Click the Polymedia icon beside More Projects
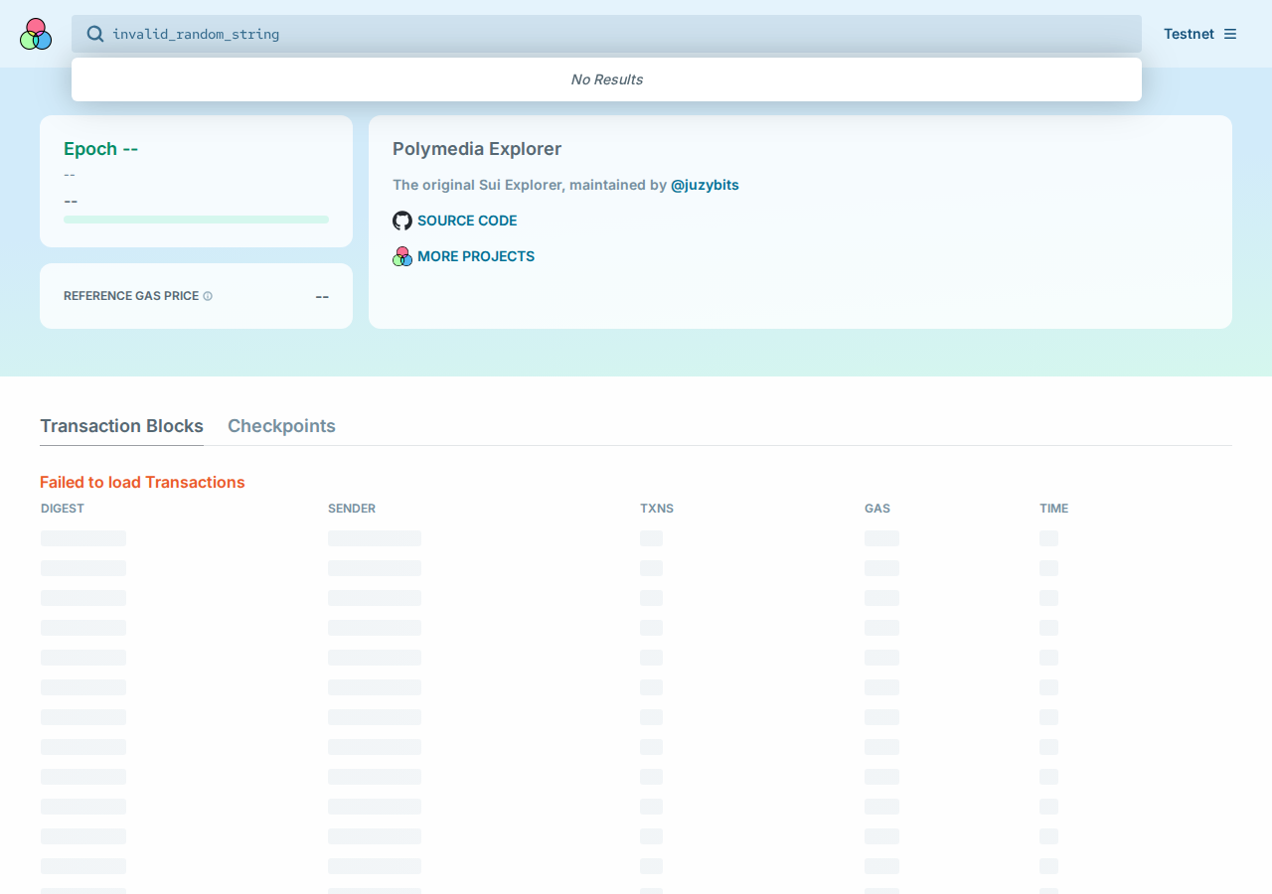Image resolution: width=1272 pixels, height=894 pixels. click(402, 256)
